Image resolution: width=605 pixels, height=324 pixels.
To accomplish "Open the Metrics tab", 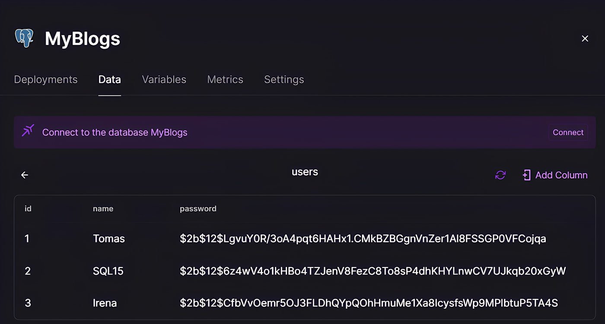I will pos(225,79).
